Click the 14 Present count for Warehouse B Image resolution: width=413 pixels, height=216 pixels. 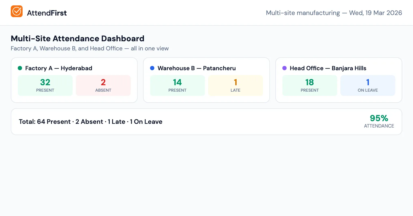(x=177, y=82)
